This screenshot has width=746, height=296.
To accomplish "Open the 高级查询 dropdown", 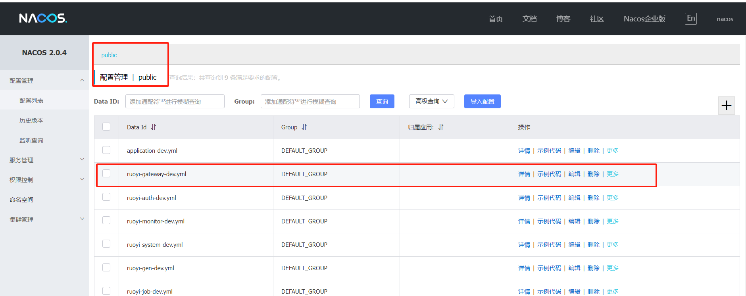I will click(x=431, y=101).
